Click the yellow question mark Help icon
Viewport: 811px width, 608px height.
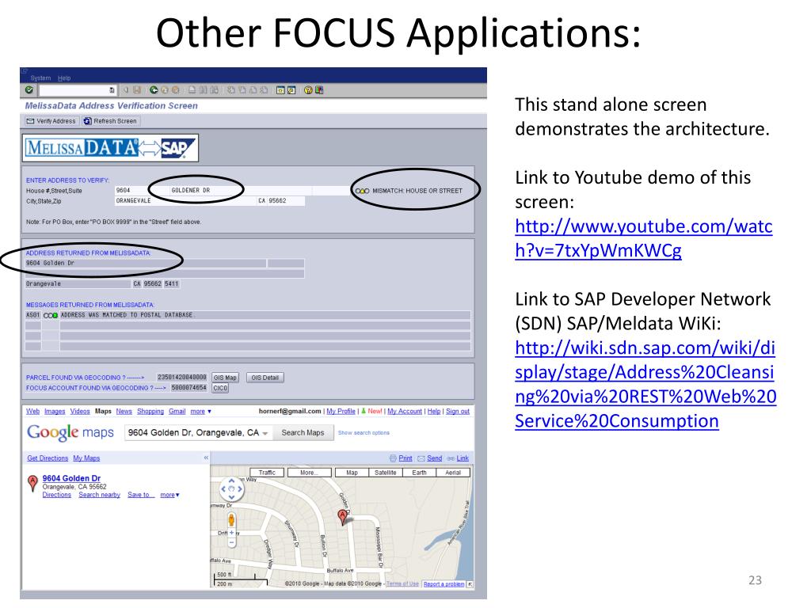pyautogui.click(x=308, y=90)
